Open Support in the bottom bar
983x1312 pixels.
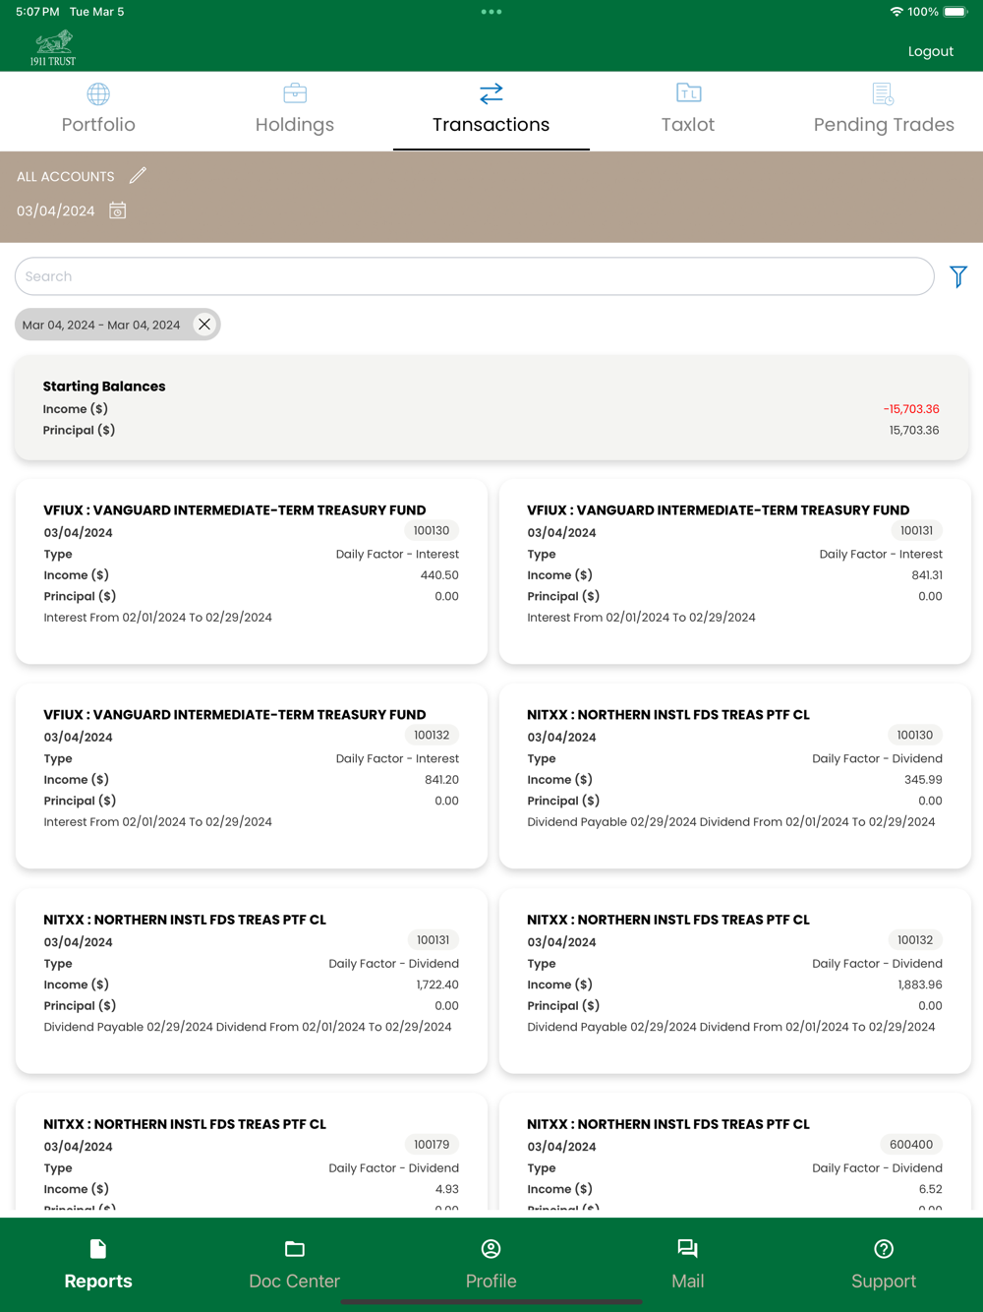[x=884, y=1264]
